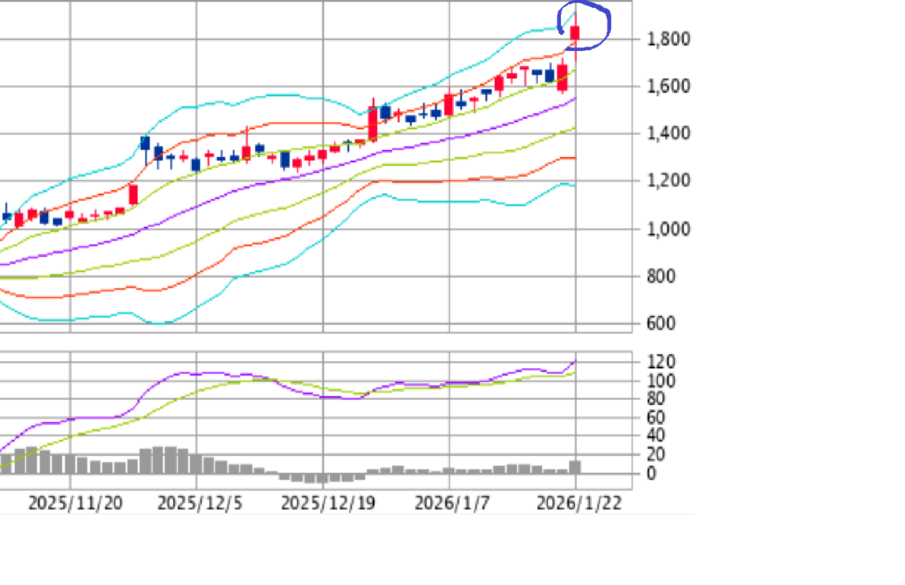Select the 1,400 price axis label
Screen dimensions: 905x585
coord(668,134)
